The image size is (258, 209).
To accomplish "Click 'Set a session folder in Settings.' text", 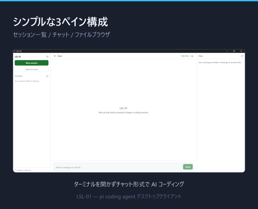I will coord(27,81).
